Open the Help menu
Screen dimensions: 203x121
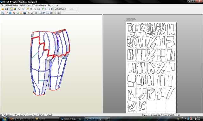pos(56,5)
